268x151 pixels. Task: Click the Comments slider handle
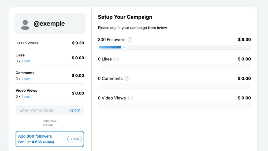tap(101, 86)
